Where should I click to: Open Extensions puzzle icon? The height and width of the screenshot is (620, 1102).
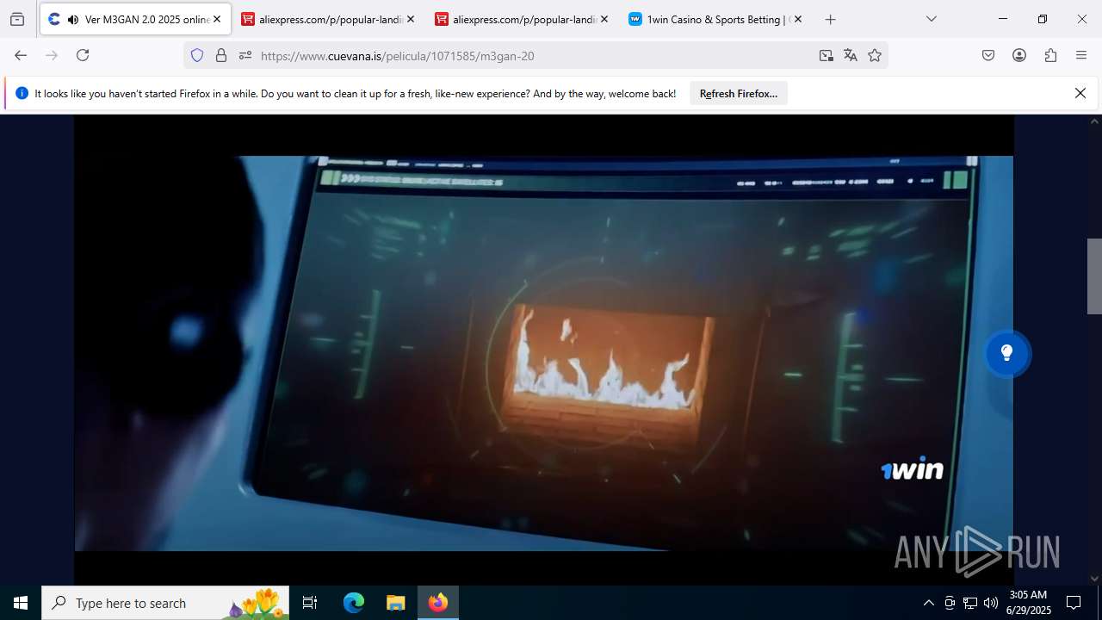coord(1050,55)
